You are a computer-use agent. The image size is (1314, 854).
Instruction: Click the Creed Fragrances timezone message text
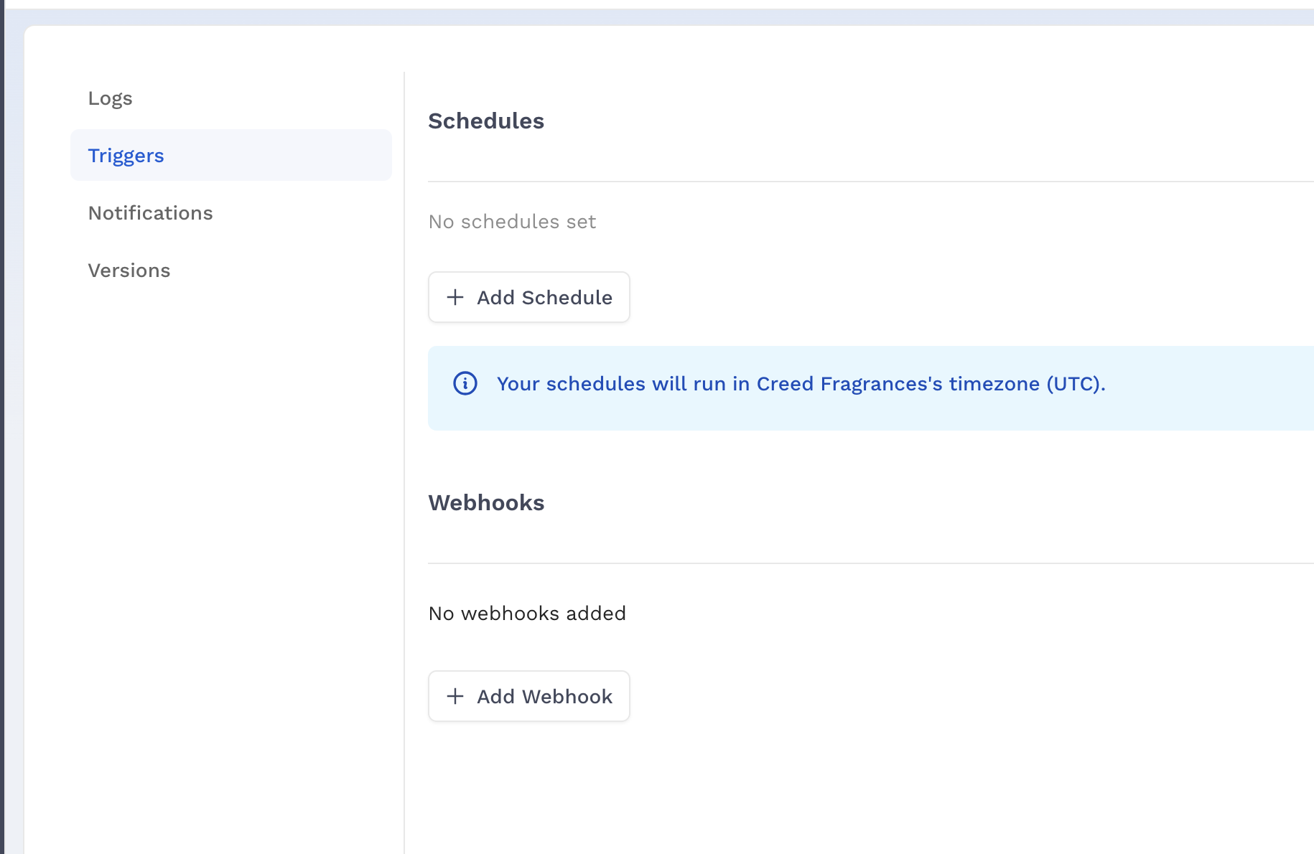[x=801, y=385]
